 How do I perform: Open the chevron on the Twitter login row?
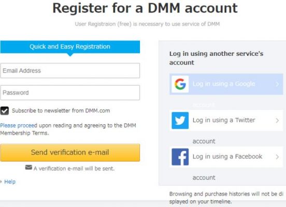point(277,121)
